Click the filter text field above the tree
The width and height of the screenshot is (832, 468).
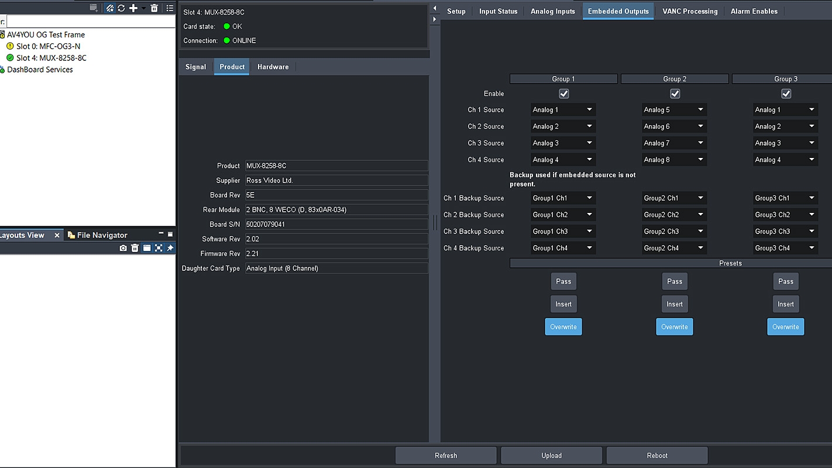pos(91,22)
